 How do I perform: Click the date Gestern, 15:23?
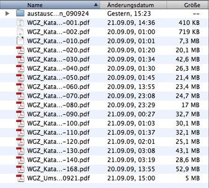[129, 14]
